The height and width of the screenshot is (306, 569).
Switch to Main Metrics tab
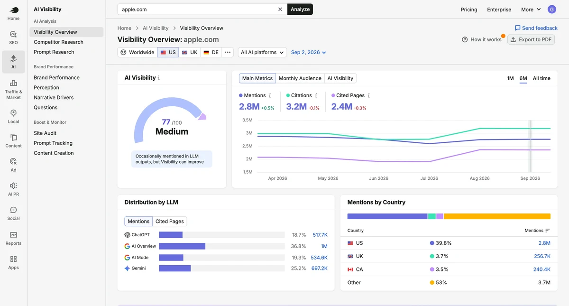click(x=257, y=78)
